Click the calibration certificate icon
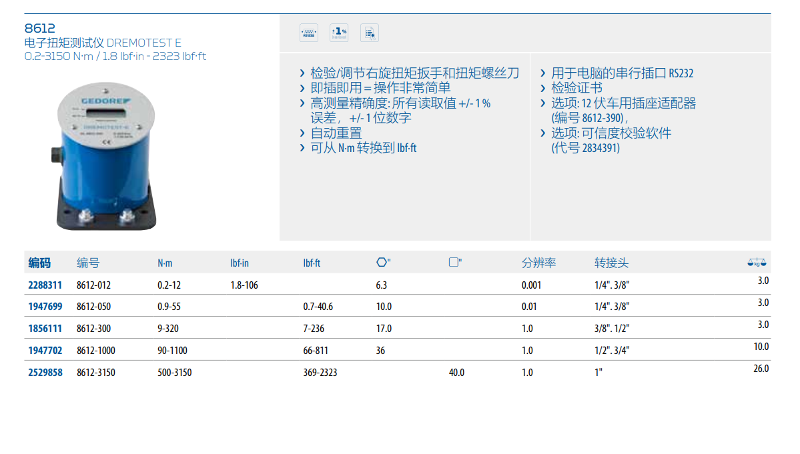800x454 pixels. click(x=370, y=32)
